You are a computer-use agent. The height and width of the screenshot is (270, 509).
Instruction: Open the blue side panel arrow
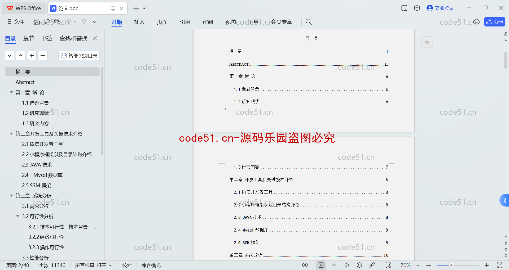505,200
